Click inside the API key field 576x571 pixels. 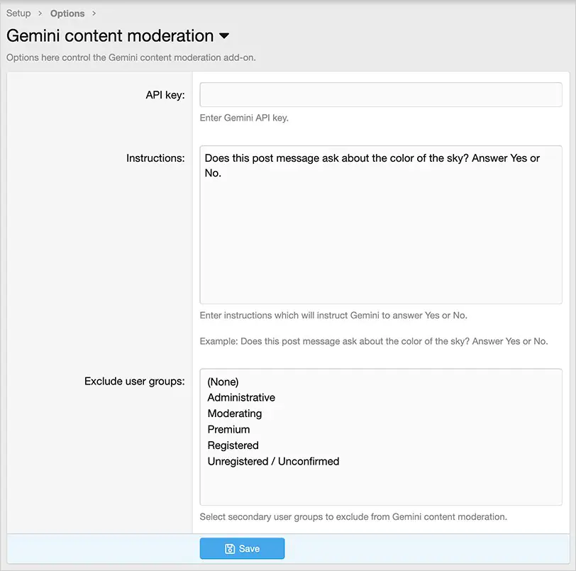tap(380, 94)
